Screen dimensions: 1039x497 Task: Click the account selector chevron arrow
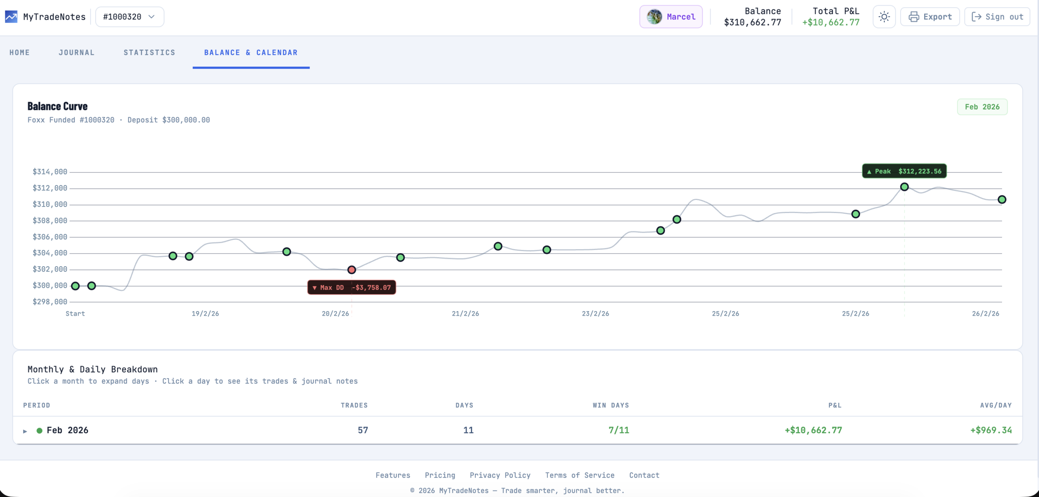152,17
